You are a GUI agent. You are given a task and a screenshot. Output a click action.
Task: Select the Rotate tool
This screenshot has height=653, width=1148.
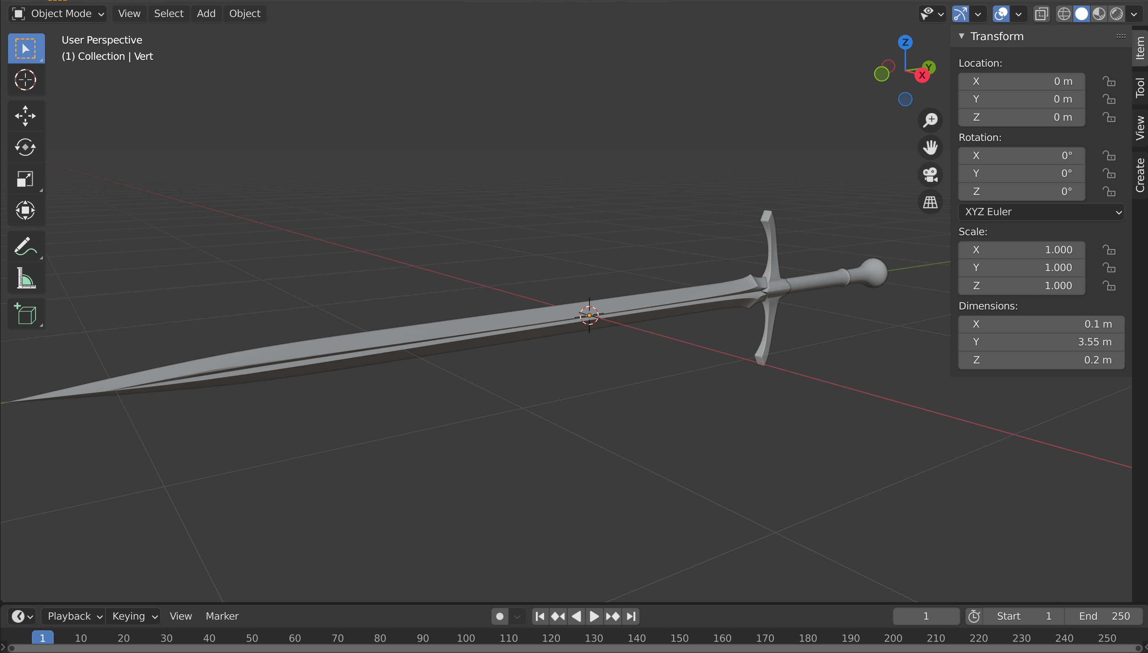coord(26,147)
